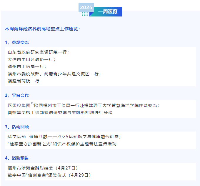Viewport: 200px width, 186px height.
Task: Select the heading 本周海洋经济科创高地重点工作速览
Action: (x=42, y=29)
